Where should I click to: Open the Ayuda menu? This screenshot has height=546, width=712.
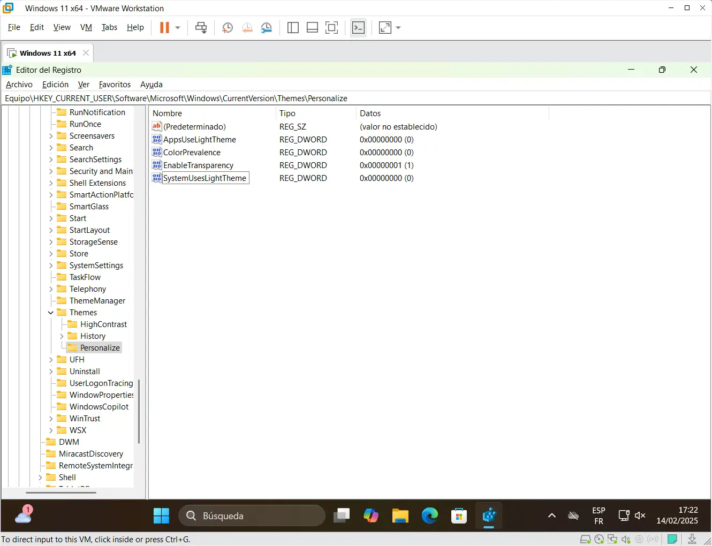(x=152, y=85)
